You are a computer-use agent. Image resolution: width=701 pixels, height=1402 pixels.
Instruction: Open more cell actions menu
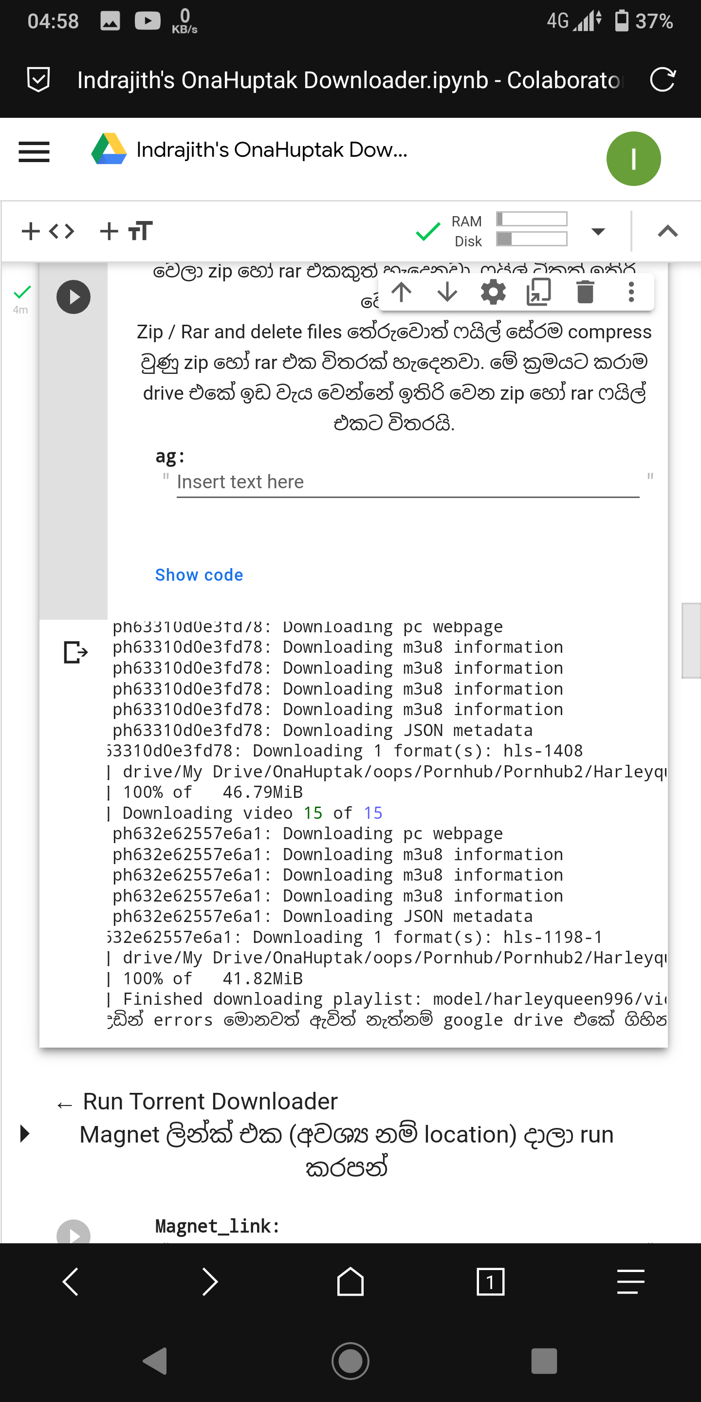tap(631, 292)
